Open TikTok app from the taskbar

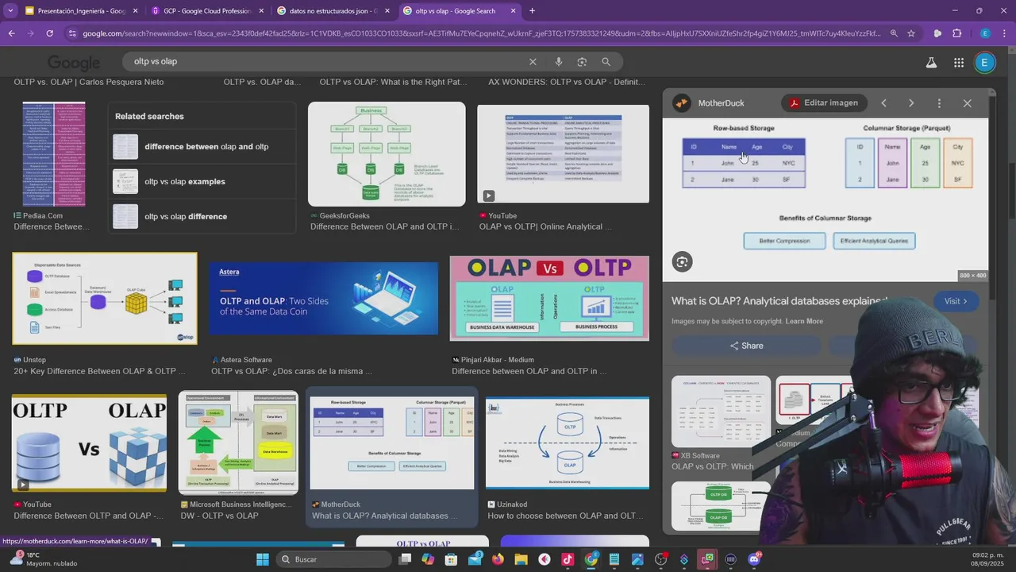click(568, 559)
